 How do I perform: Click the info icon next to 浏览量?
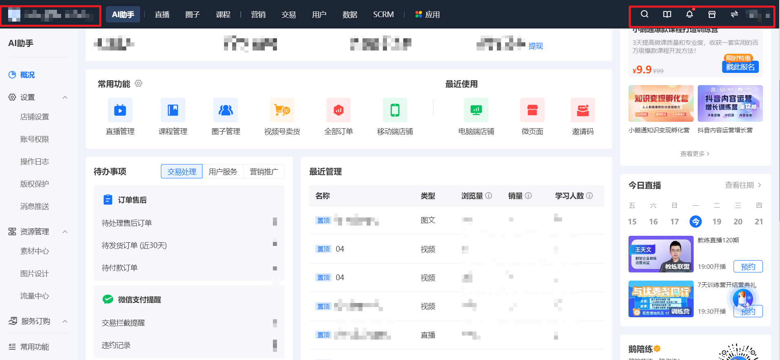pos(489,195)
